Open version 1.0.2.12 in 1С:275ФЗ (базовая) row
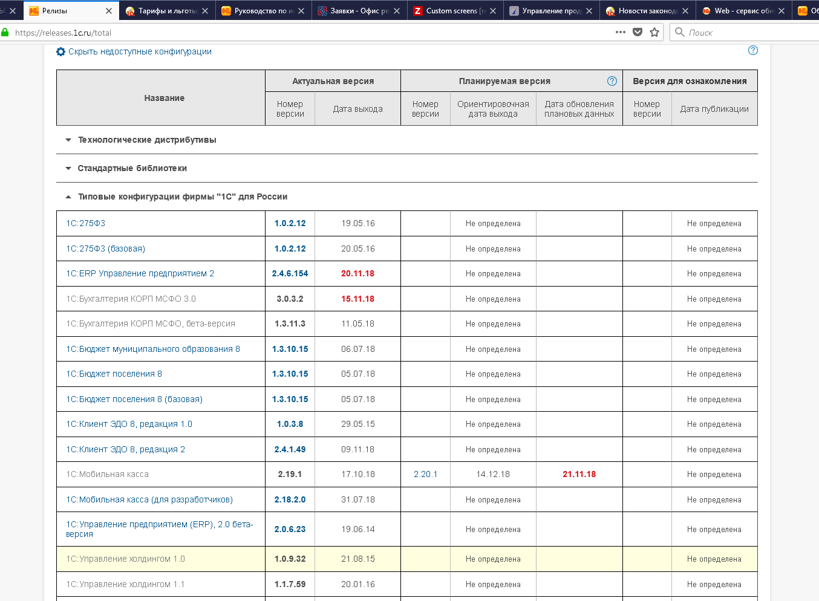Viewport: 819px width, 601px height. tap(290, 249)
